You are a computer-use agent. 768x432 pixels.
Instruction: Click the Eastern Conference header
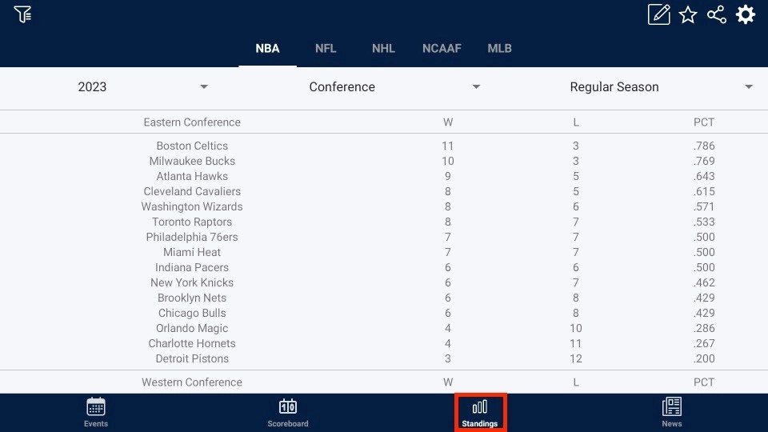[192, 122]
